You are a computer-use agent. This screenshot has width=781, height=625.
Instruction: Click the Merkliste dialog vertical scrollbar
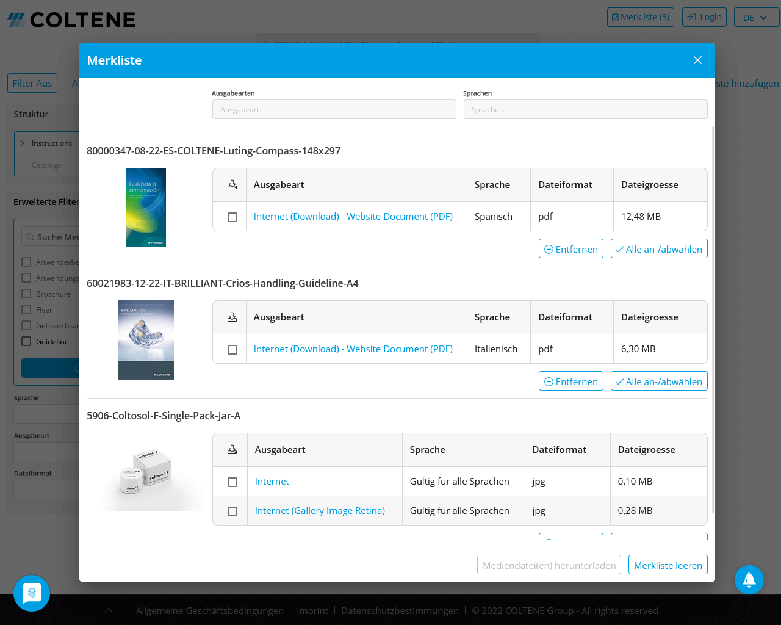tap(713, 319)
